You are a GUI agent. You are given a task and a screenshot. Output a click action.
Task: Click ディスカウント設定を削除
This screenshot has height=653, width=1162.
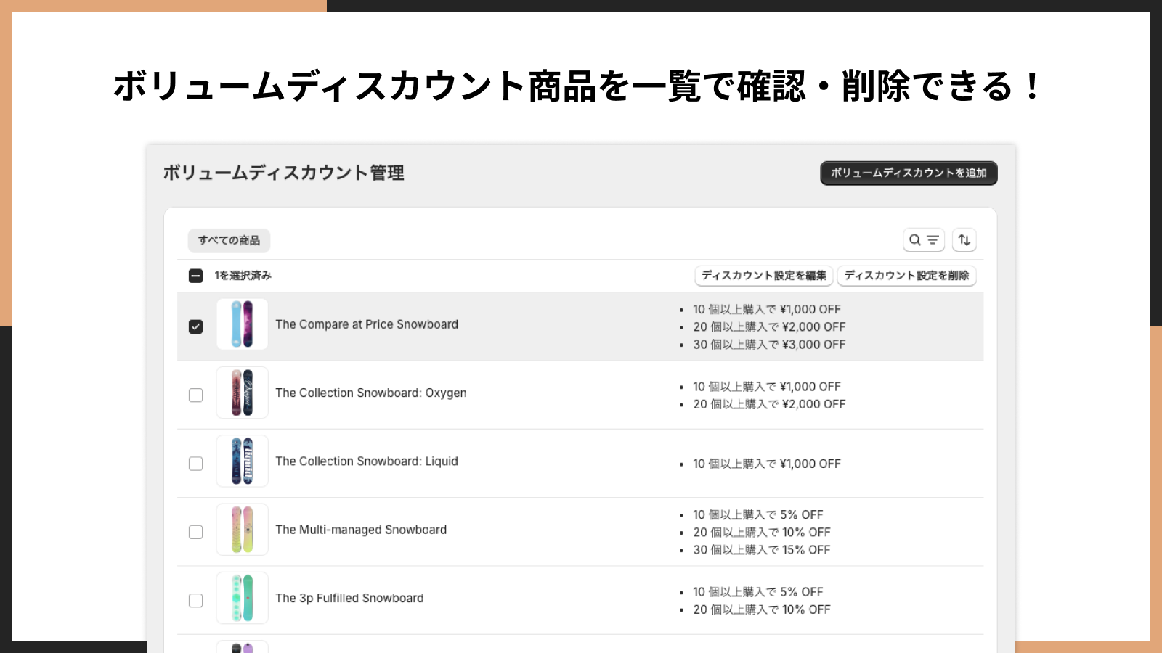(907, 276)
